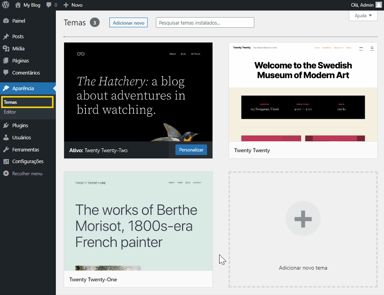The width and height of the screenshot is (384, 295).
Task: Open the Mídia library menu
Action: pos(28,48)
